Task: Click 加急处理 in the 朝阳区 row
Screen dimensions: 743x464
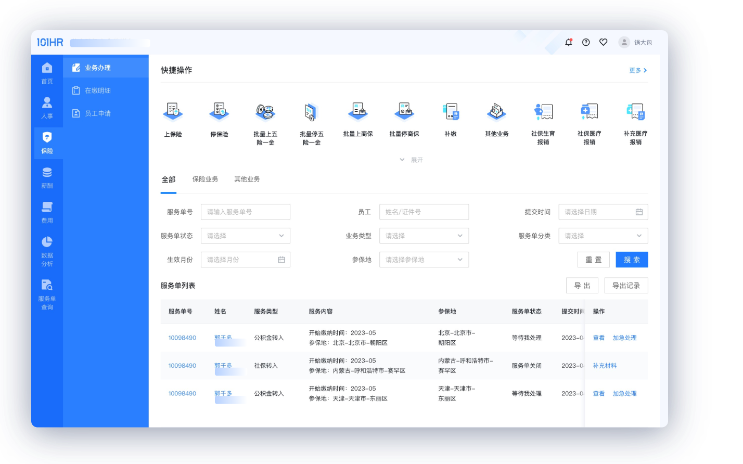Action: click(x=624, y=338)
